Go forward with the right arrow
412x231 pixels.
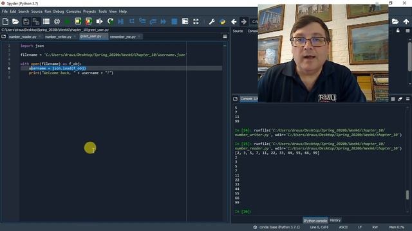point(244,21)
